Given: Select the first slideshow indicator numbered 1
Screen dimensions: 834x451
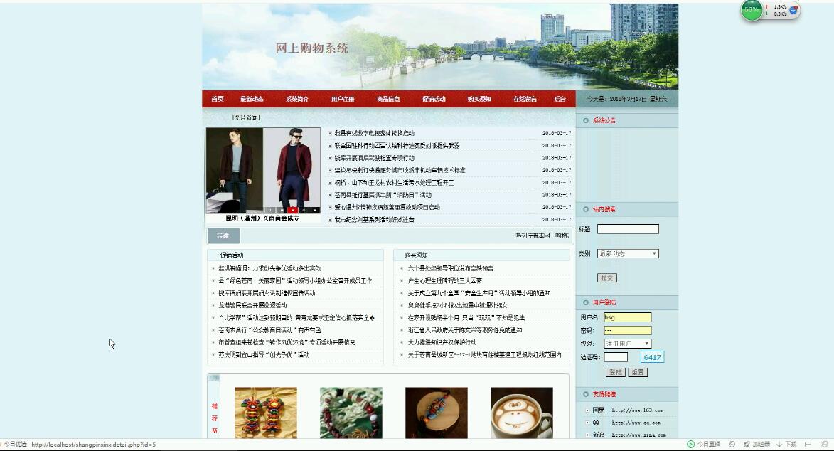Looking at the screenshot, I should click(x=270, y=211).
